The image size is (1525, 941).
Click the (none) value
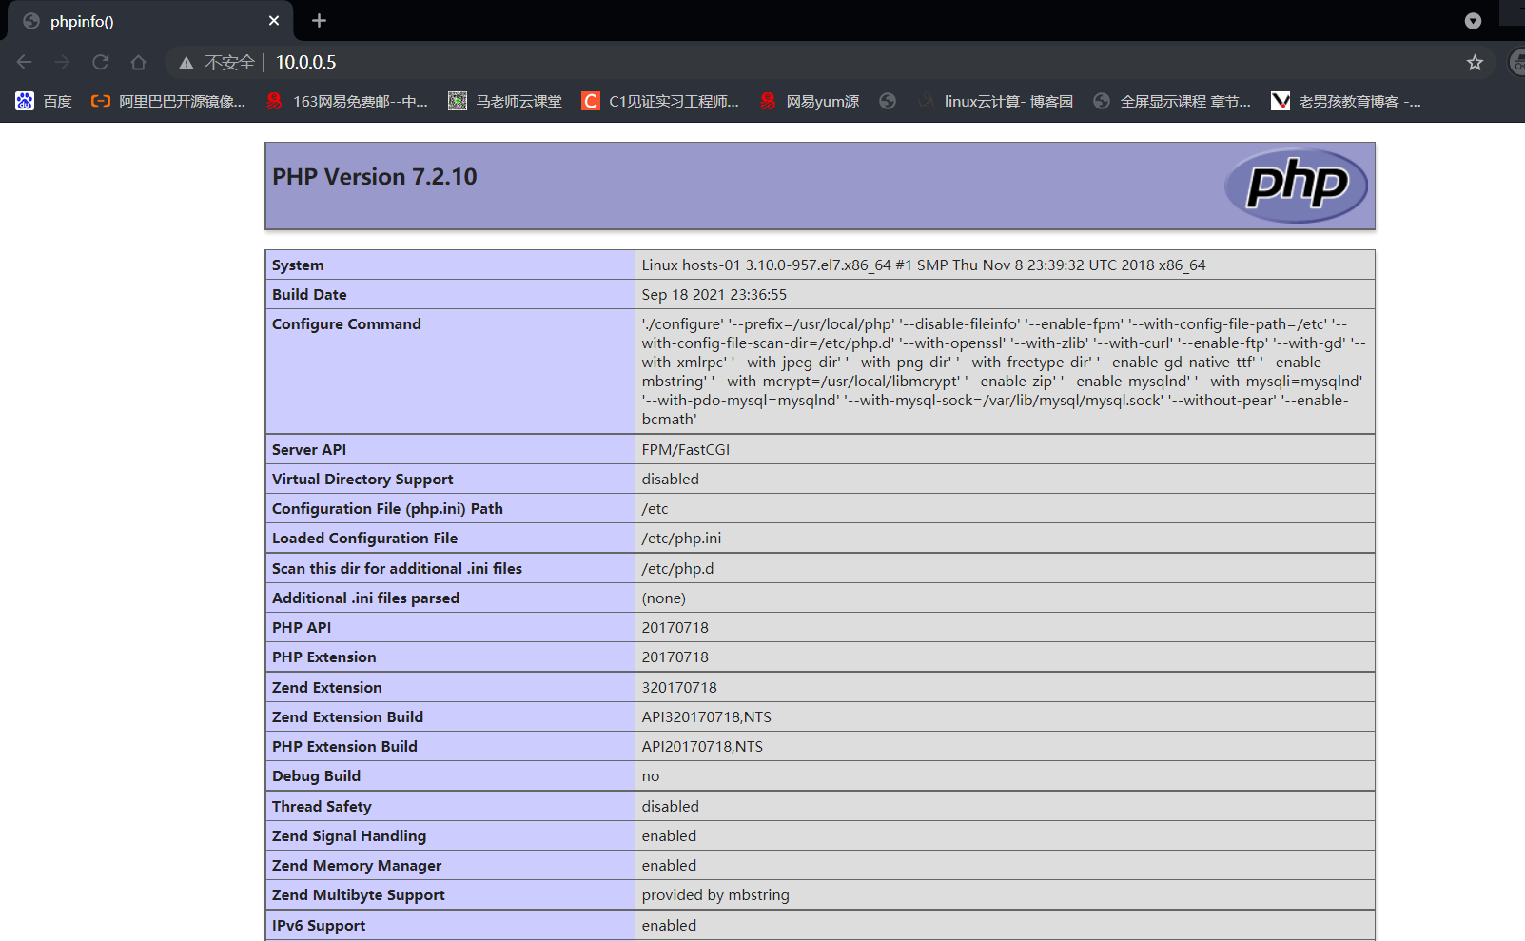[663, 598]
